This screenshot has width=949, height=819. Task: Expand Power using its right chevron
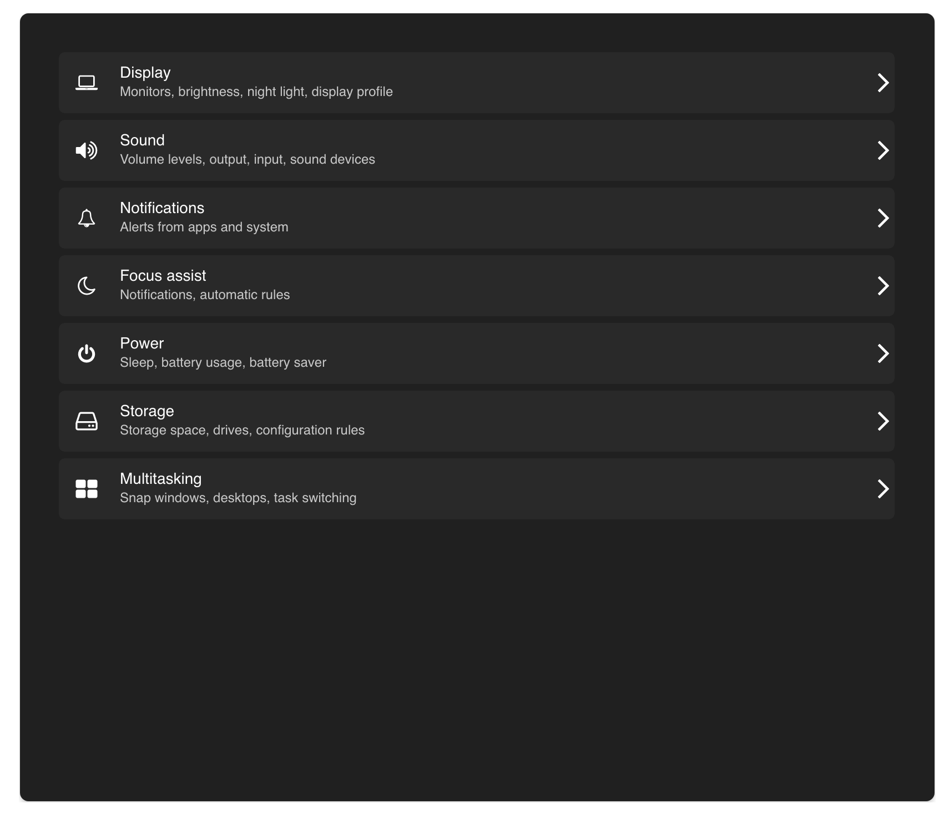pyautogui.click(x=882, y=353)
